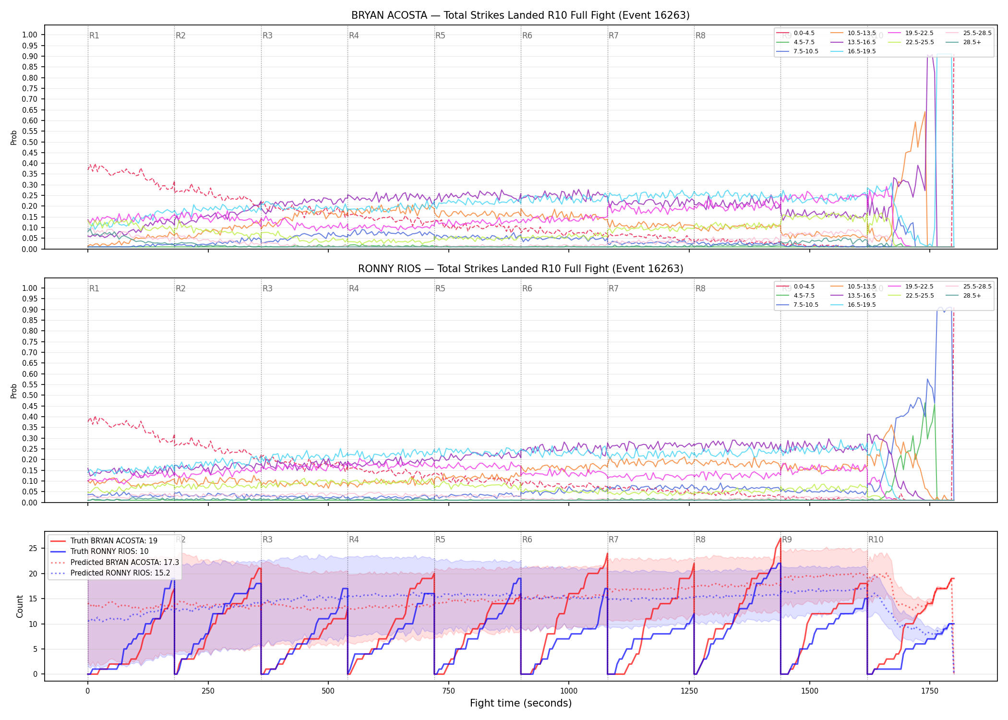The width and height of the screenshot is (1008, 720).
Task: Select 13.5-16.5 legend entry in Bryan Acosta chart
Action: (x=853, y=42)
